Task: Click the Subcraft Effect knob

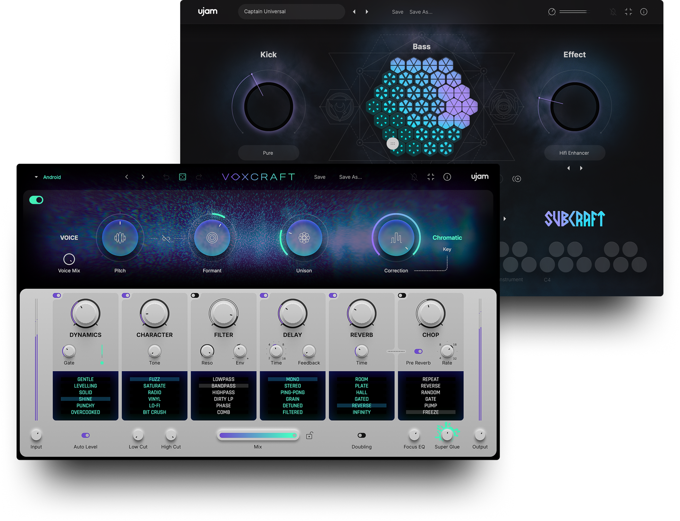Action: pos(575,107)
